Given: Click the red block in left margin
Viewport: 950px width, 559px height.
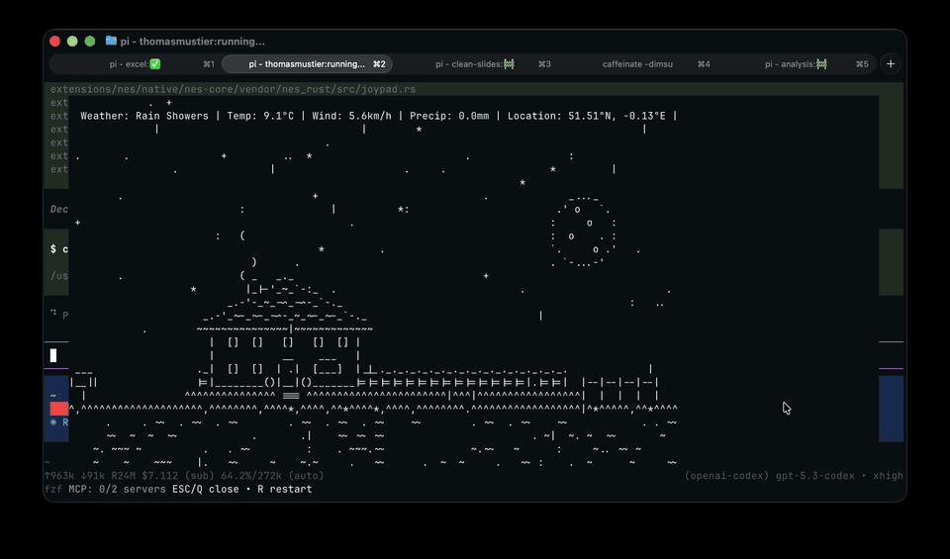Looking at the screenshot, I should (58, 409).
